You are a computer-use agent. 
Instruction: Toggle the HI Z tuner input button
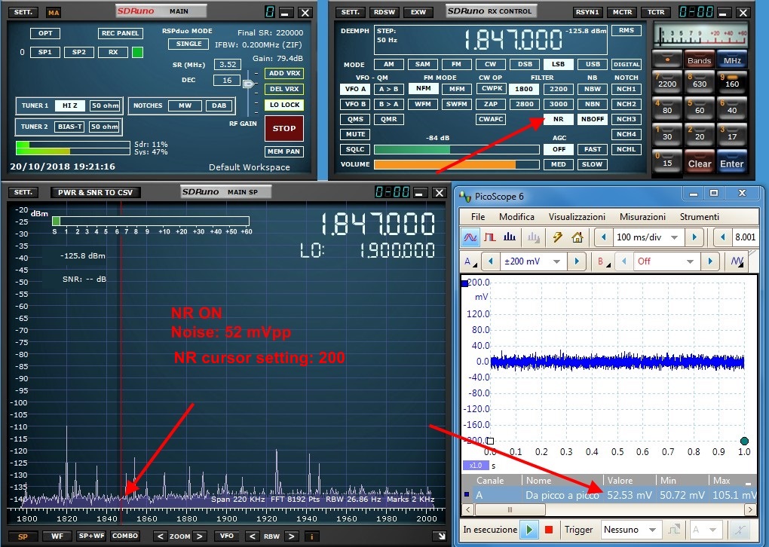coord(69,105)
